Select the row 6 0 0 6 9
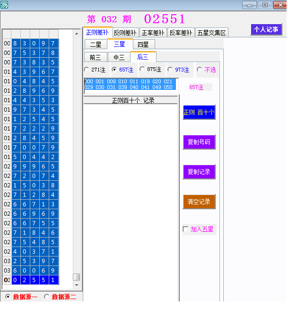 (x=31, y=271)
